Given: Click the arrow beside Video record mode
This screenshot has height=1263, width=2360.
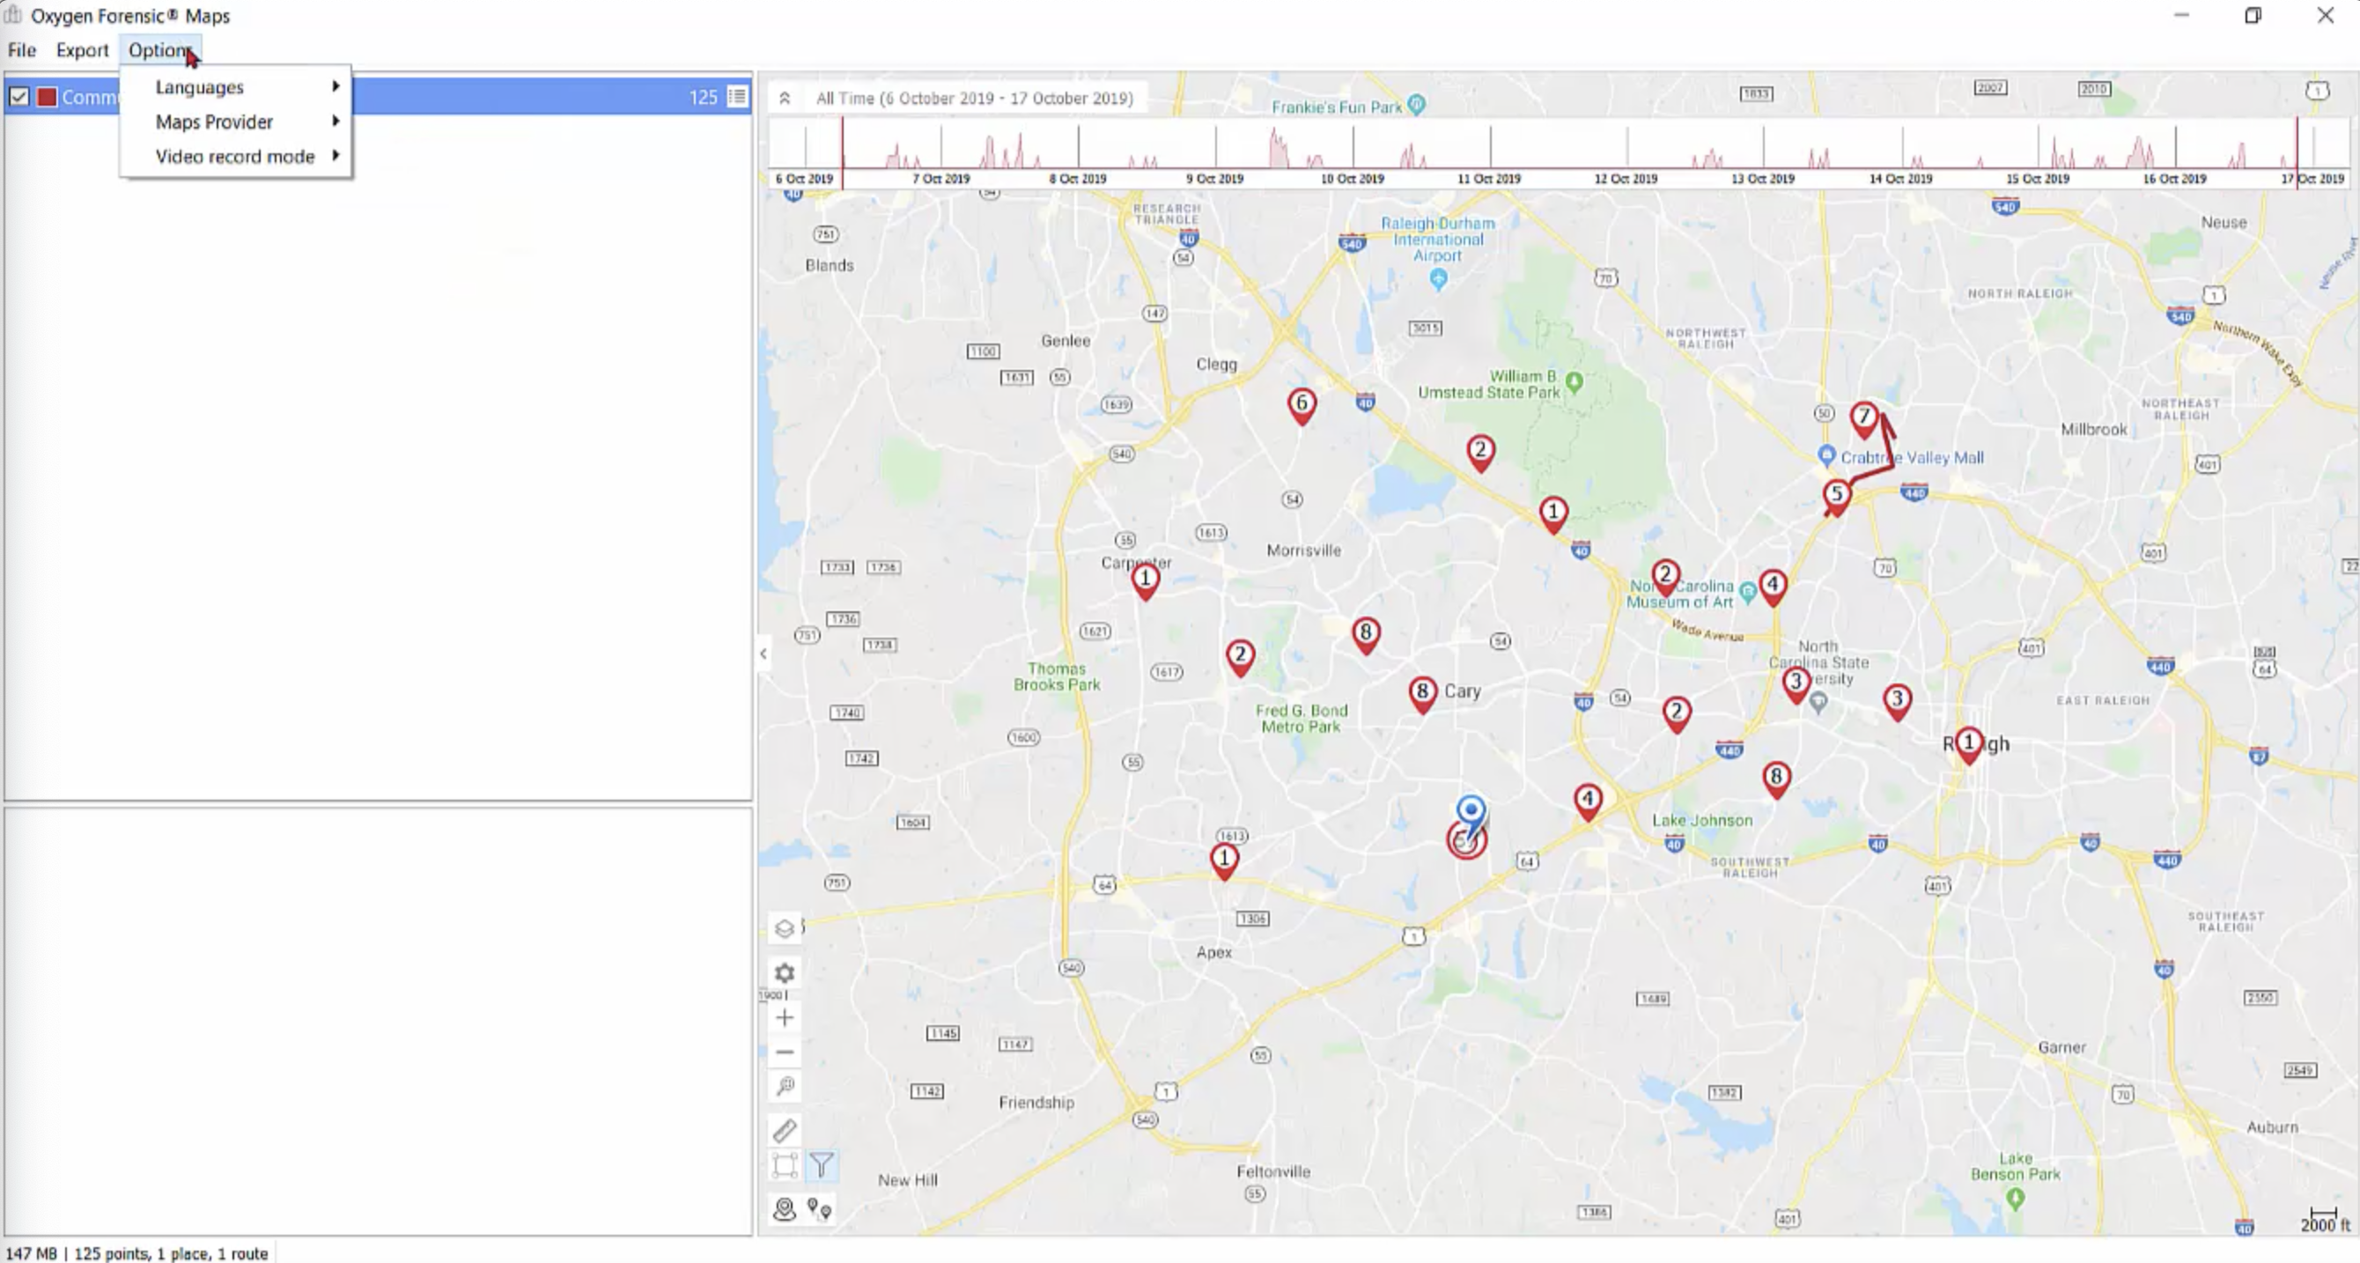Looking at the screenshot, I should point(336,156).
